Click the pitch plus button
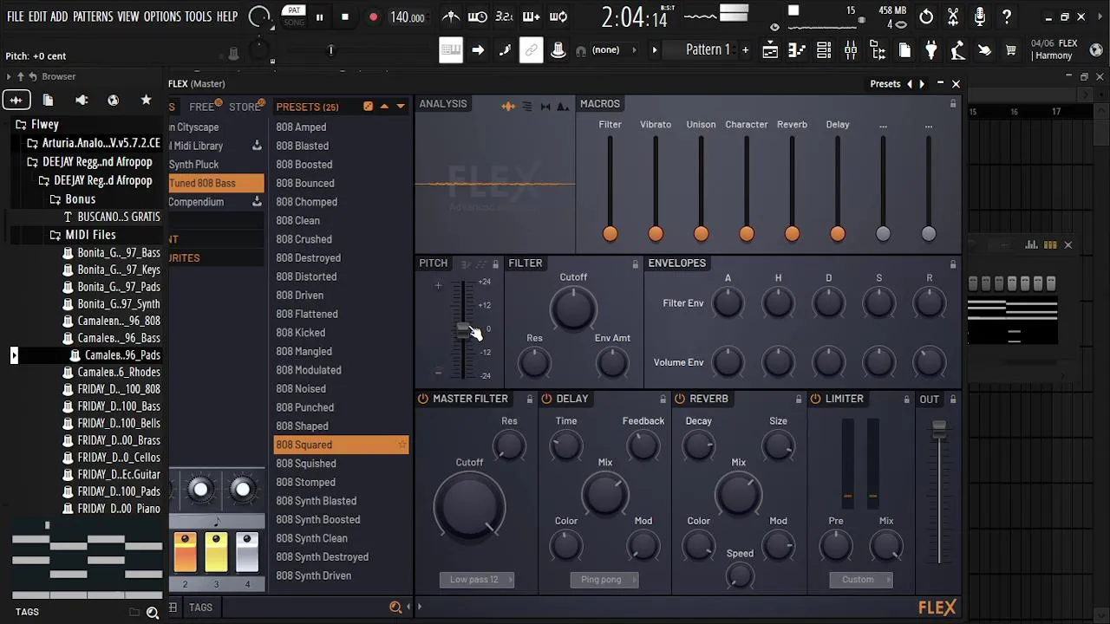The image size is (1110, 624). [438, 285]
